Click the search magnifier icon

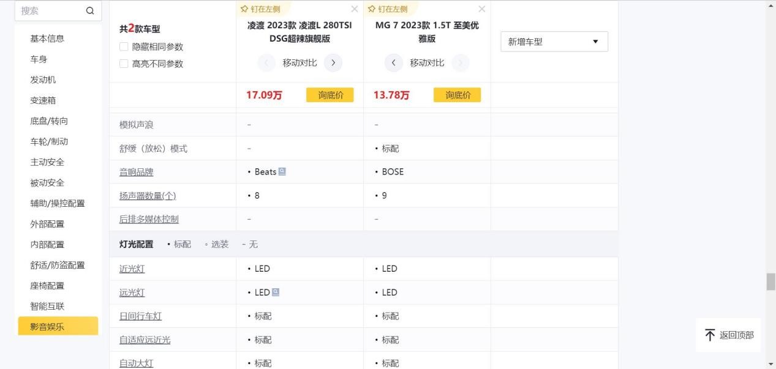coord(90,10)
